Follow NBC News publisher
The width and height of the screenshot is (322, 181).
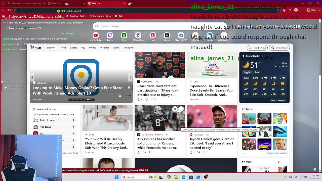pos(73,127)
